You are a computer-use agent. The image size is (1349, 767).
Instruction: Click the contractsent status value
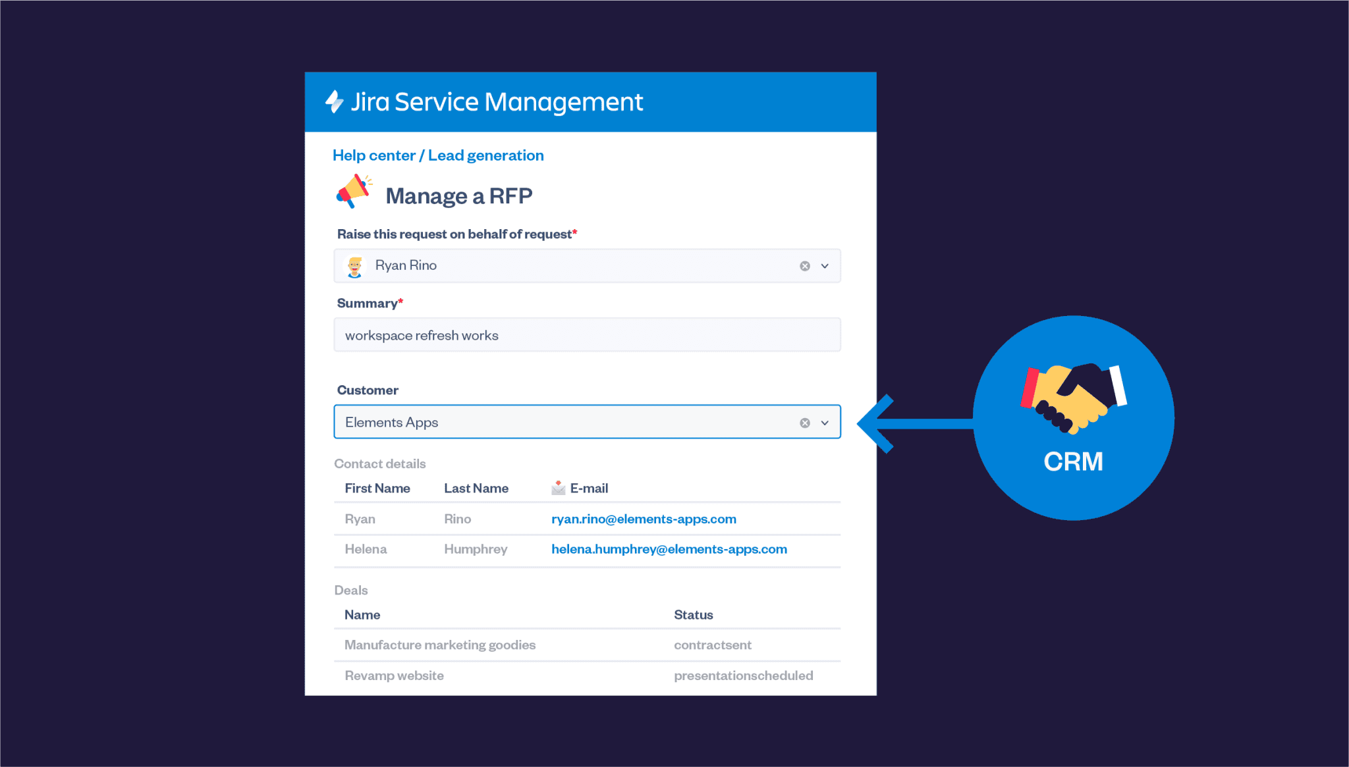713,645
